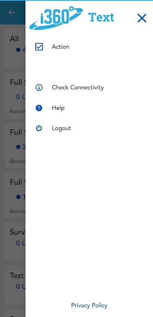Screen dimensions: 153x317
Task: Click the power icon next to Logout
Action: point(39,128)
